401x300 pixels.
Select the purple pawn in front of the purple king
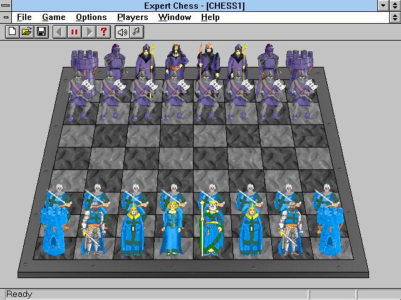click(x=207, y=96)
